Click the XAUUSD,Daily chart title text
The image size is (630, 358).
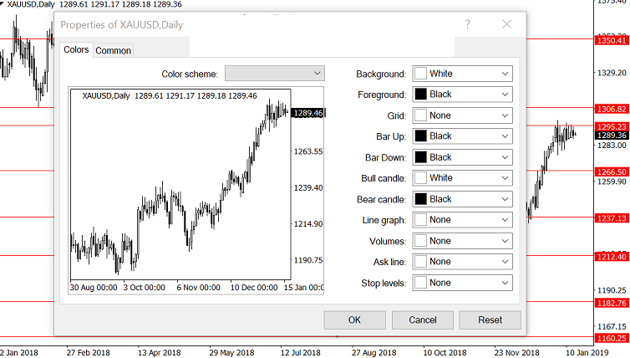[31, 4]
